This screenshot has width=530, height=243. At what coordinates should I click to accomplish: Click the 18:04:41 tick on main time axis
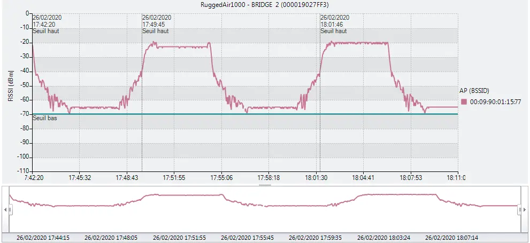pos(363,177)
